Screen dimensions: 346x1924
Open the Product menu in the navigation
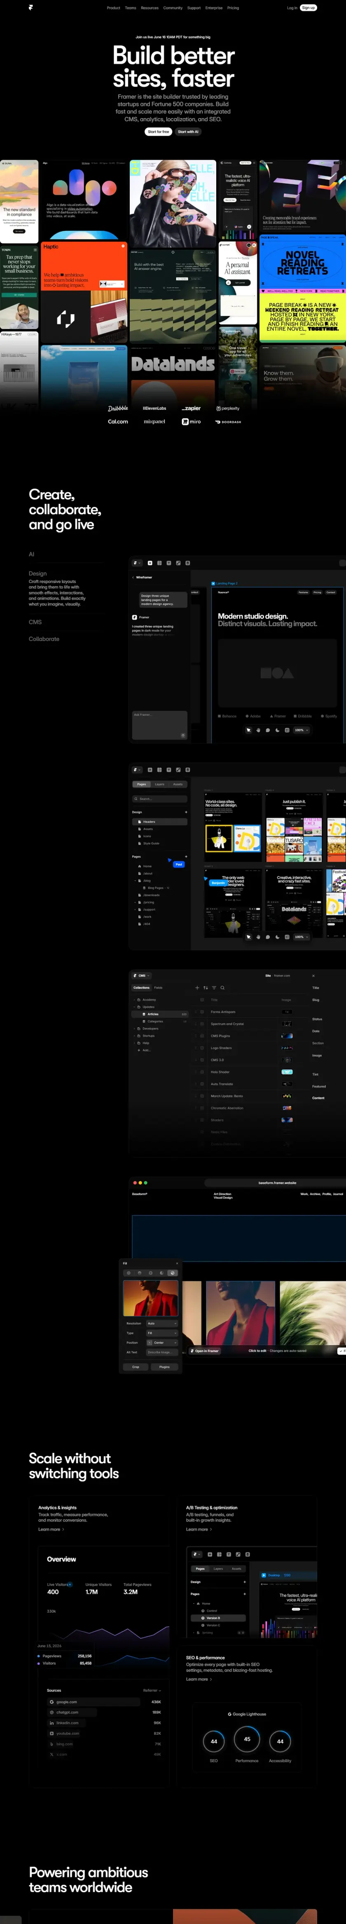pyautogui.click(x=113, y=7)
